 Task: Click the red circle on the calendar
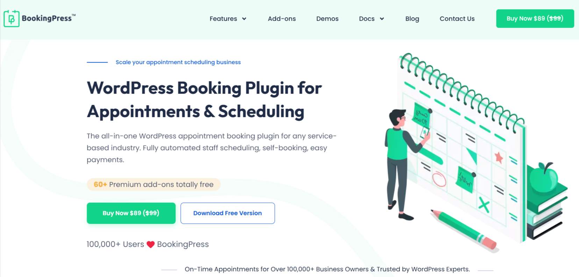(x=439, y=179)
